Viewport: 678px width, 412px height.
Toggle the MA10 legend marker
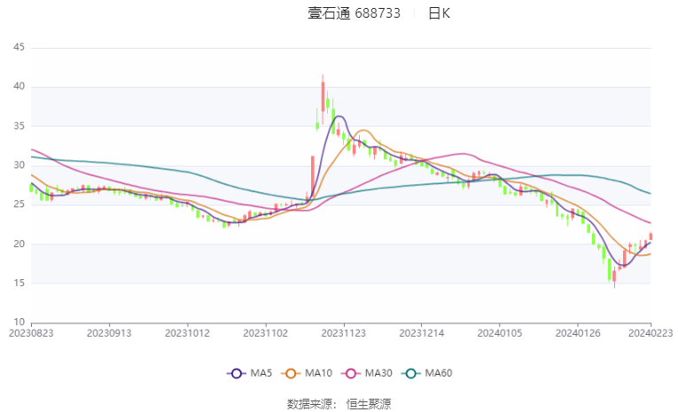pos(291,373)
